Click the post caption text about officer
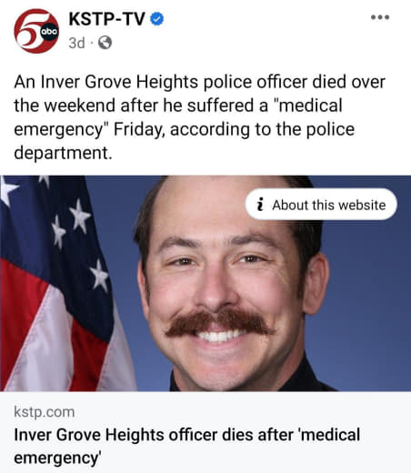This screenshot has height=473, width=411. [x=199, y=117]
